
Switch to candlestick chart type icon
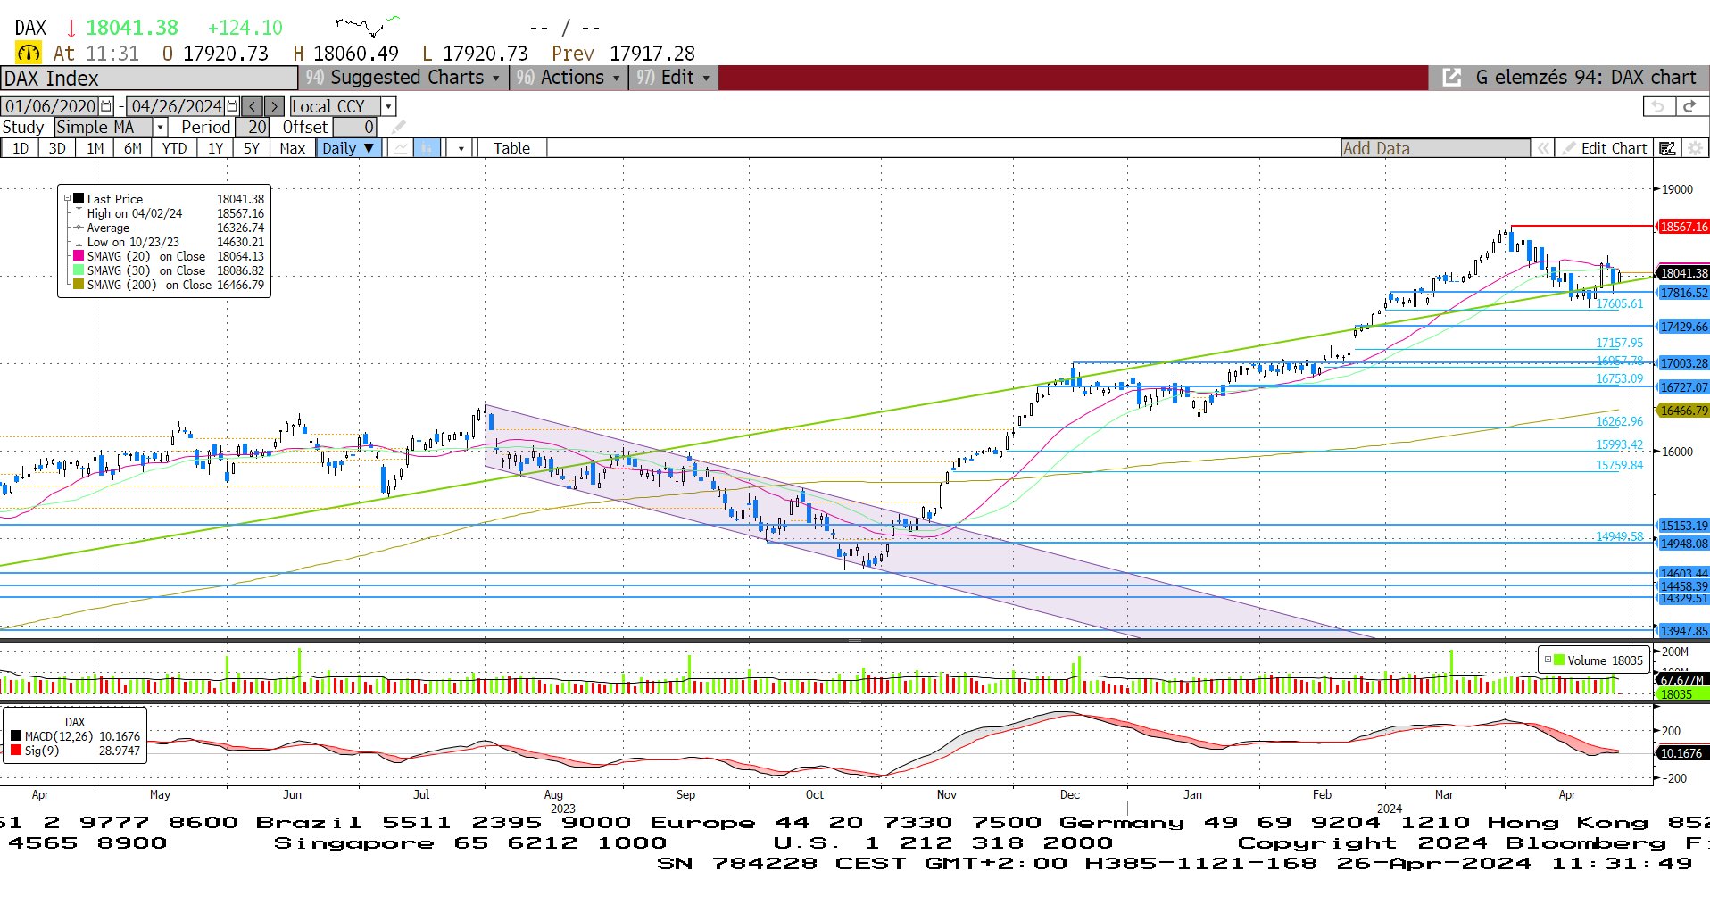click(x=427, y=148)
